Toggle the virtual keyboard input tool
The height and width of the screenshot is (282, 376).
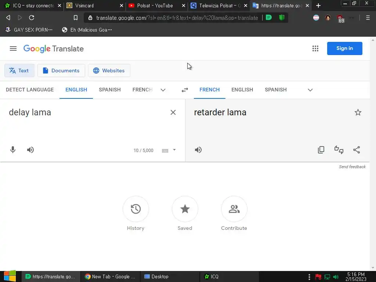point(165,151)
